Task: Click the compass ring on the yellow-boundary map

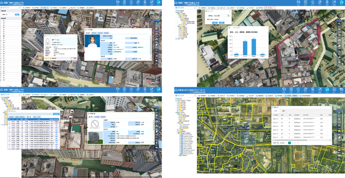Action: 340,103
